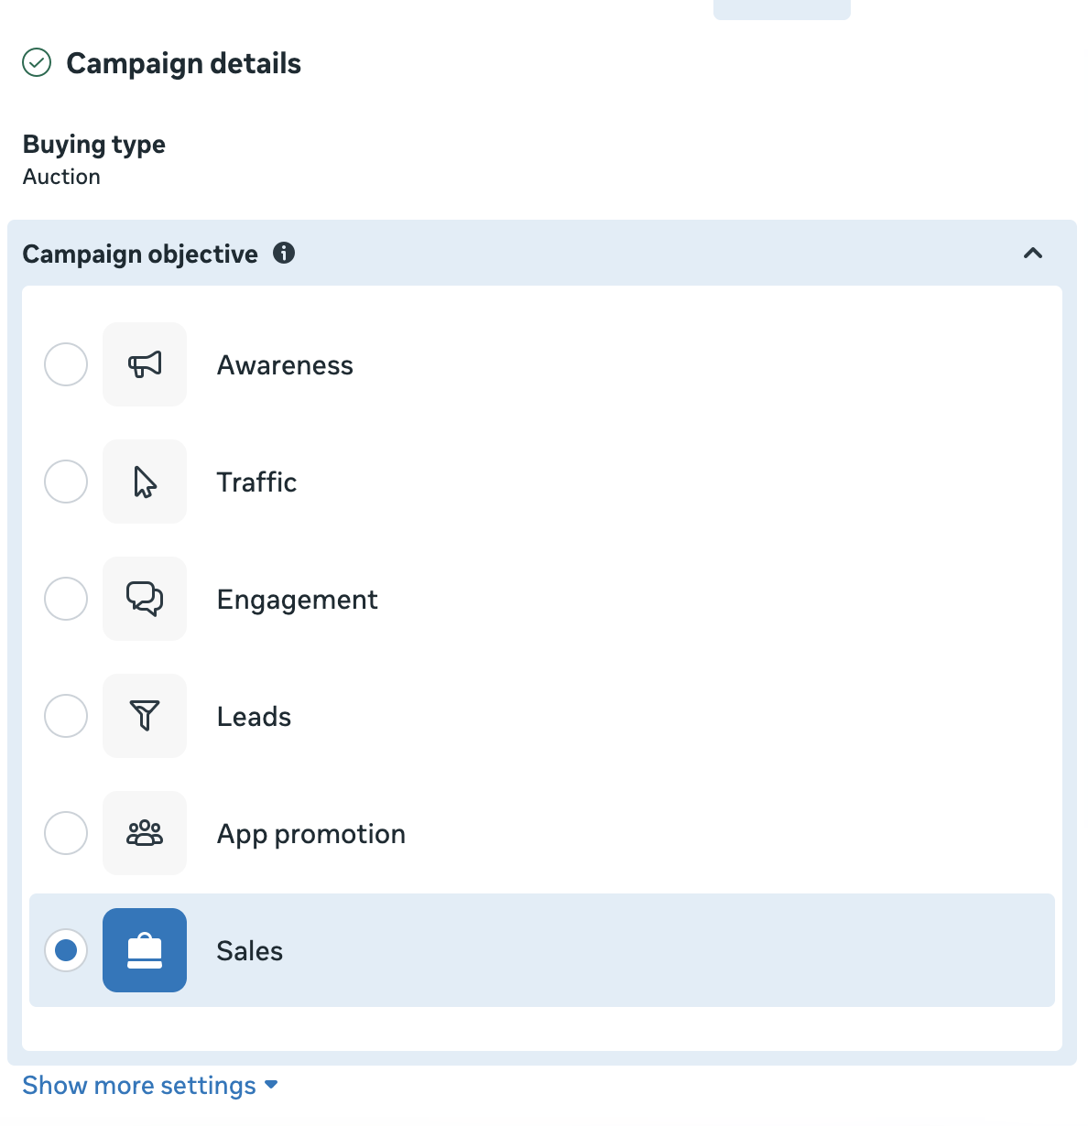Select the Awareness radio button
The image size is (1088, 1126).
(x=65, y=363)
